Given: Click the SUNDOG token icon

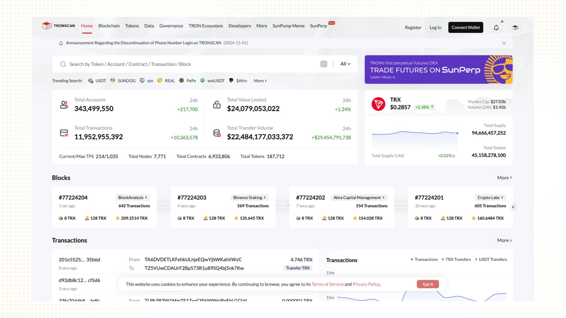Looking at the screenshot, I should [113, 80].
